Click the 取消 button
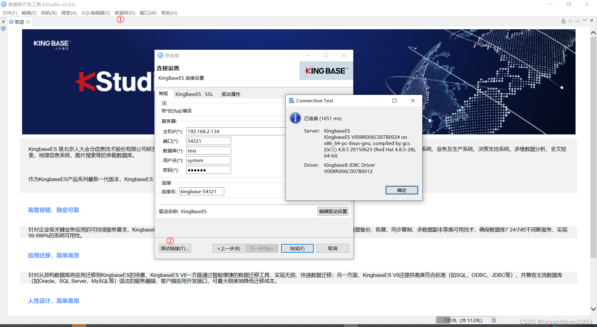This screenshot has height=327, width=597. click(x=333, y=248)
